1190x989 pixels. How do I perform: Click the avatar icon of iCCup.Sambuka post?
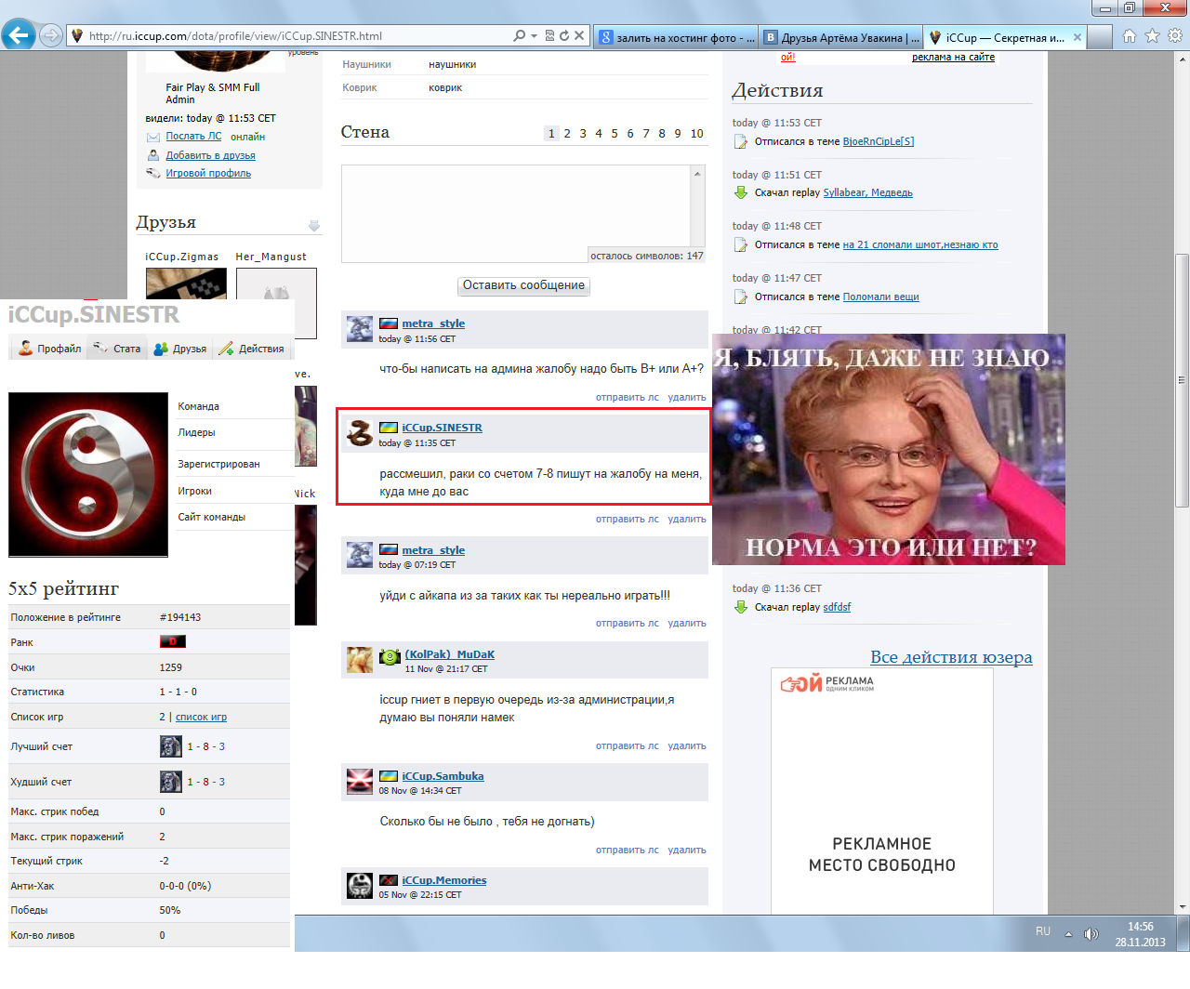click(360, 782)
